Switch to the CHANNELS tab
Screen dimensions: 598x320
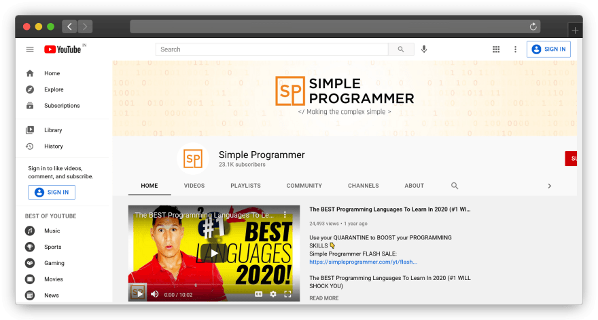pyautogui.click(x=363, y=186)
